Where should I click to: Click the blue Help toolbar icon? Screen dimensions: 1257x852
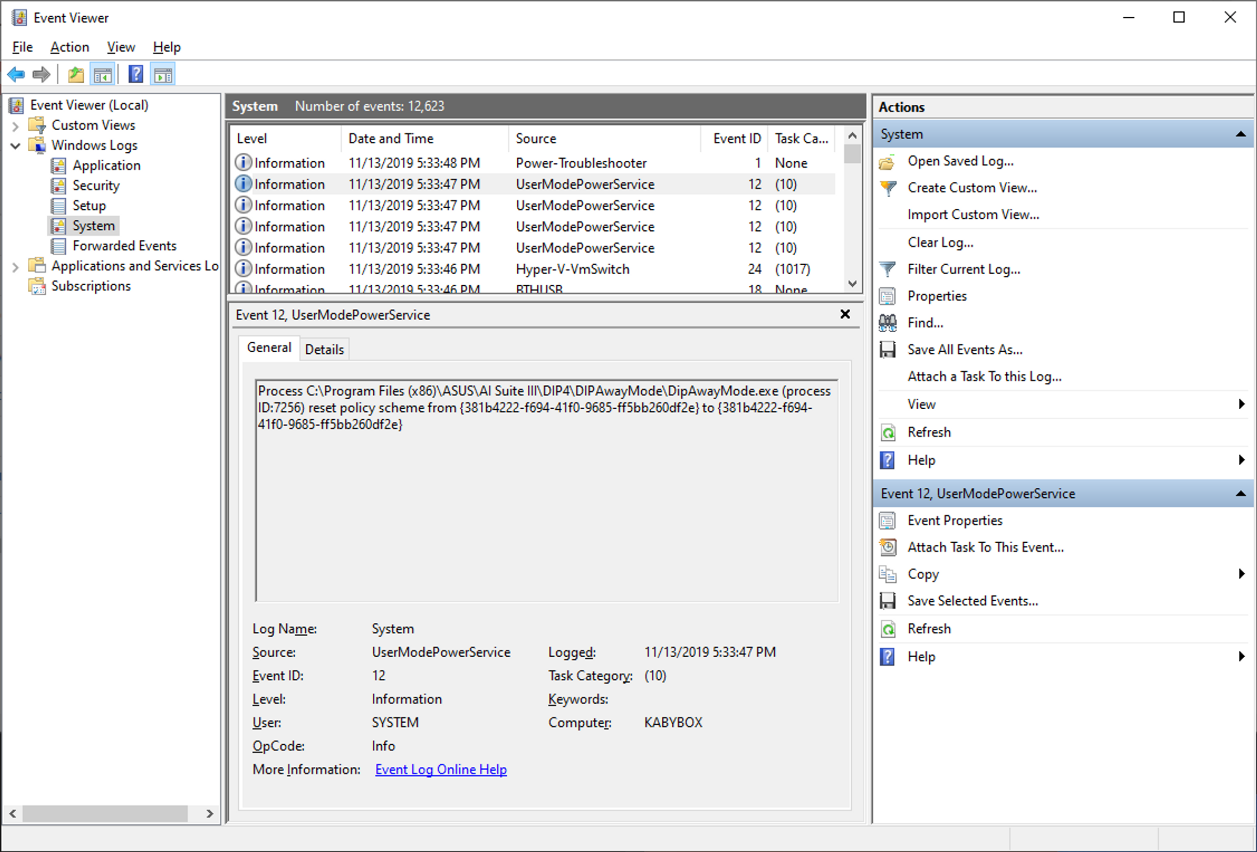136,74
